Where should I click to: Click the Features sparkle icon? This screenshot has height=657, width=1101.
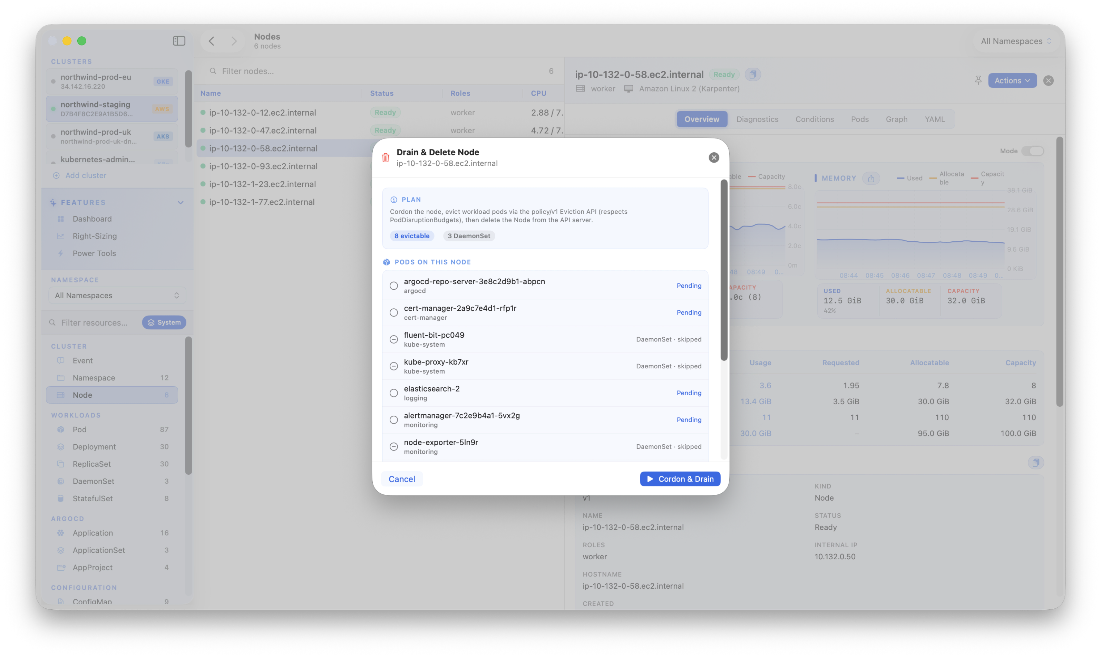click(53, 202)
